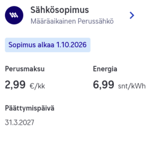This screenshot has height=146, width=163.
Task: Open contract details with the blue chevron arrow
Action: (x=132, y=15)
